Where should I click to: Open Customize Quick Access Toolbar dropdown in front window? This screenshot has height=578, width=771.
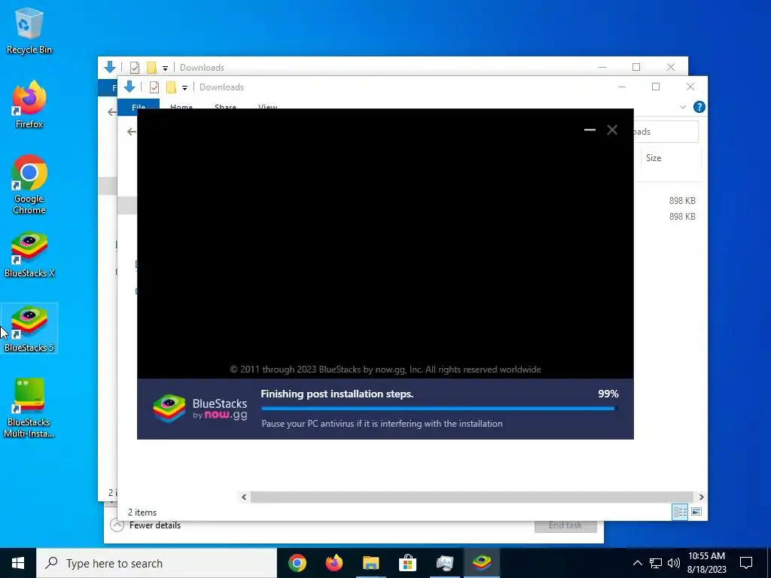point(184,87)
